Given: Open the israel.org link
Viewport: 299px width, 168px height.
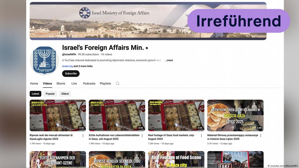Looking at the screenshot, I should coord(67,66).
